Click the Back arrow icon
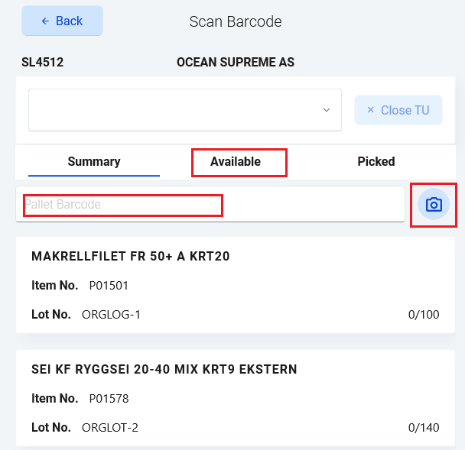Viewport: 465px width, 450px height. point(45,21)
